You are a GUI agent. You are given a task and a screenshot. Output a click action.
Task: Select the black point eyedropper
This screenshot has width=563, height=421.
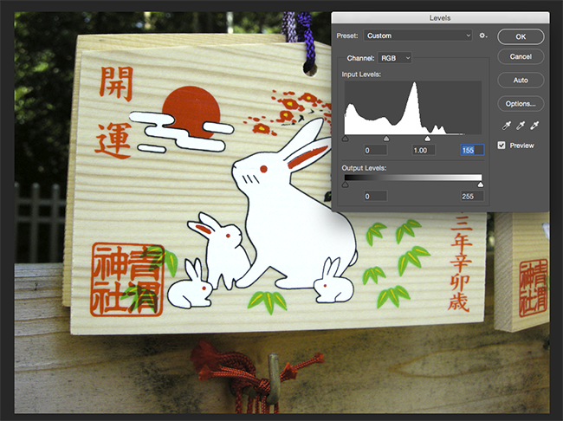(507, 126)
